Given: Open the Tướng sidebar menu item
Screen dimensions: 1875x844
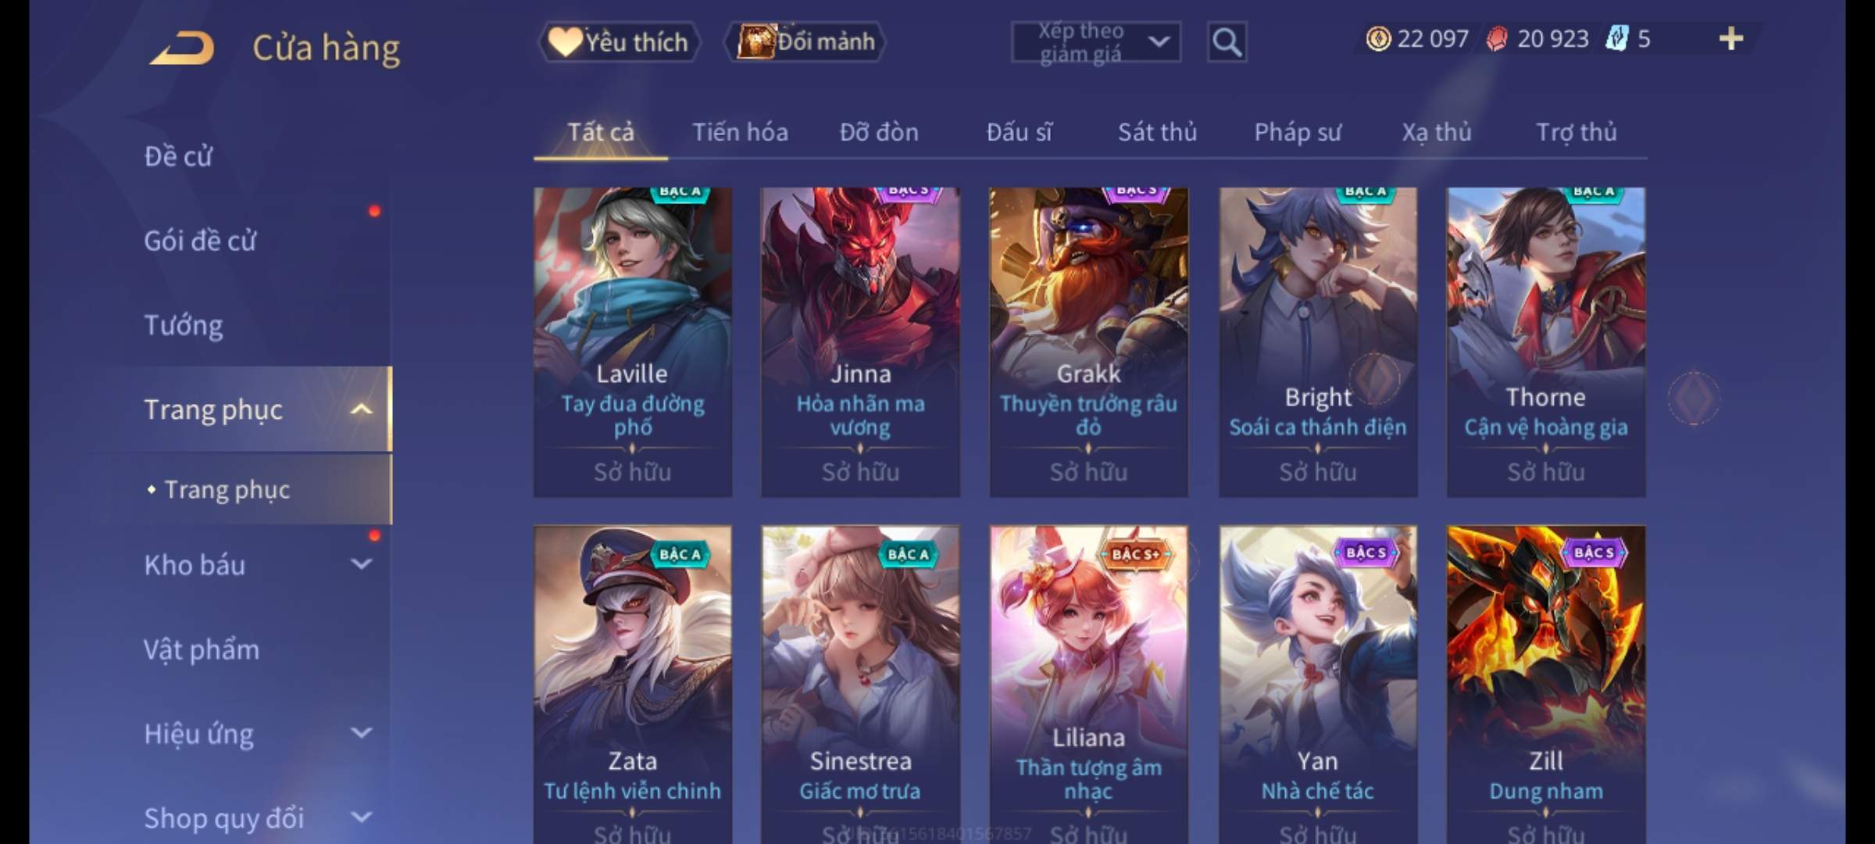Looking at the screenshot, I should (184, 325).
